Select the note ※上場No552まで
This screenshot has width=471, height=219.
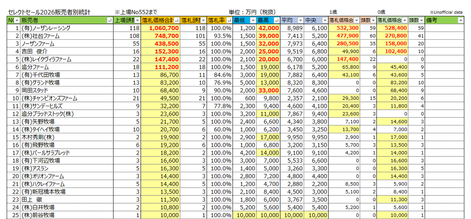(x=136, y=12)
